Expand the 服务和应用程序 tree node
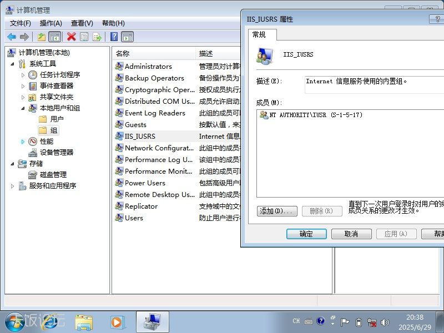Screen dimensions: 444x333 click(12, 186)
